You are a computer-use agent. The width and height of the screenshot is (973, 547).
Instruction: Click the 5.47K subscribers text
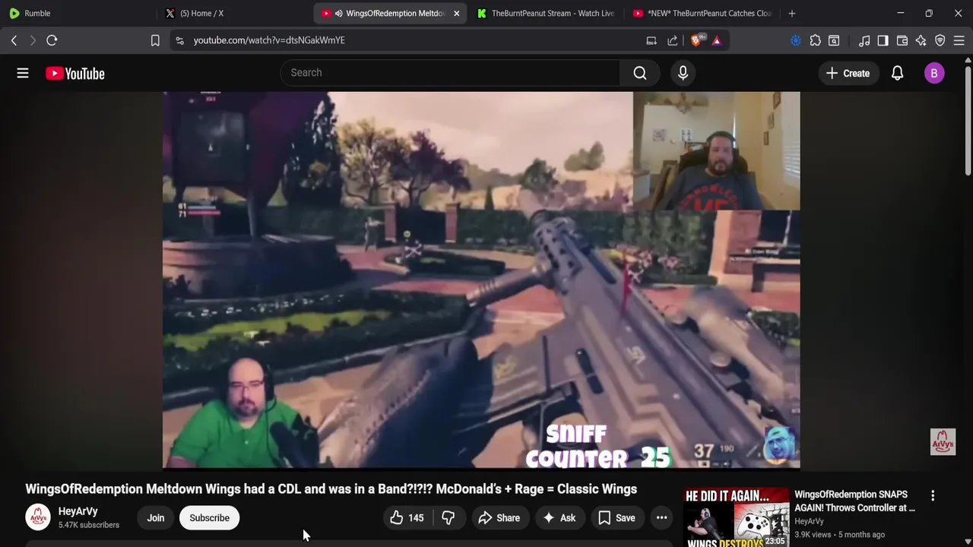[x=89, y=525]
